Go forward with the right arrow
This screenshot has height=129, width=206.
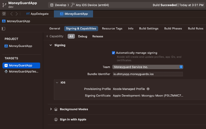(17, 14)
